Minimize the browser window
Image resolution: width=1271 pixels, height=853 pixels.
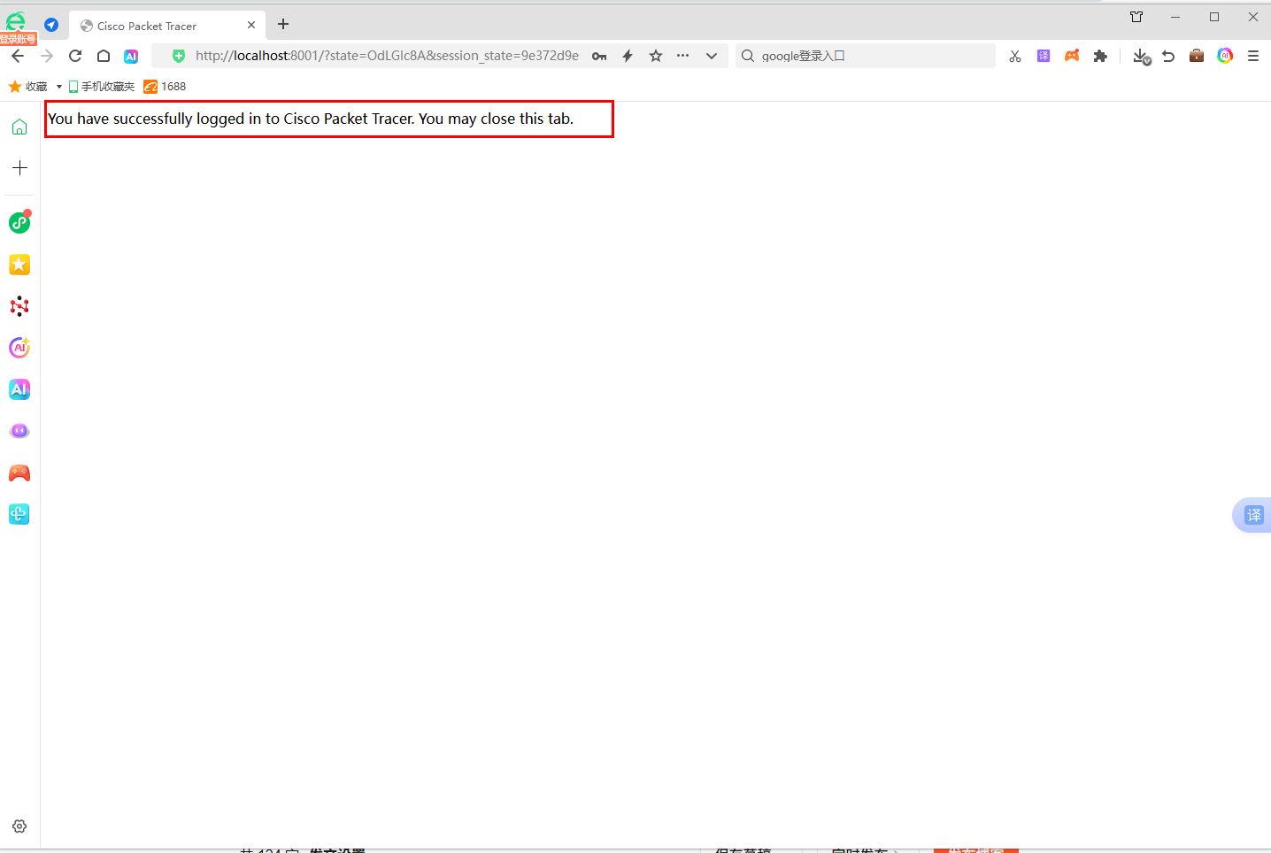tap(1175, 17)
